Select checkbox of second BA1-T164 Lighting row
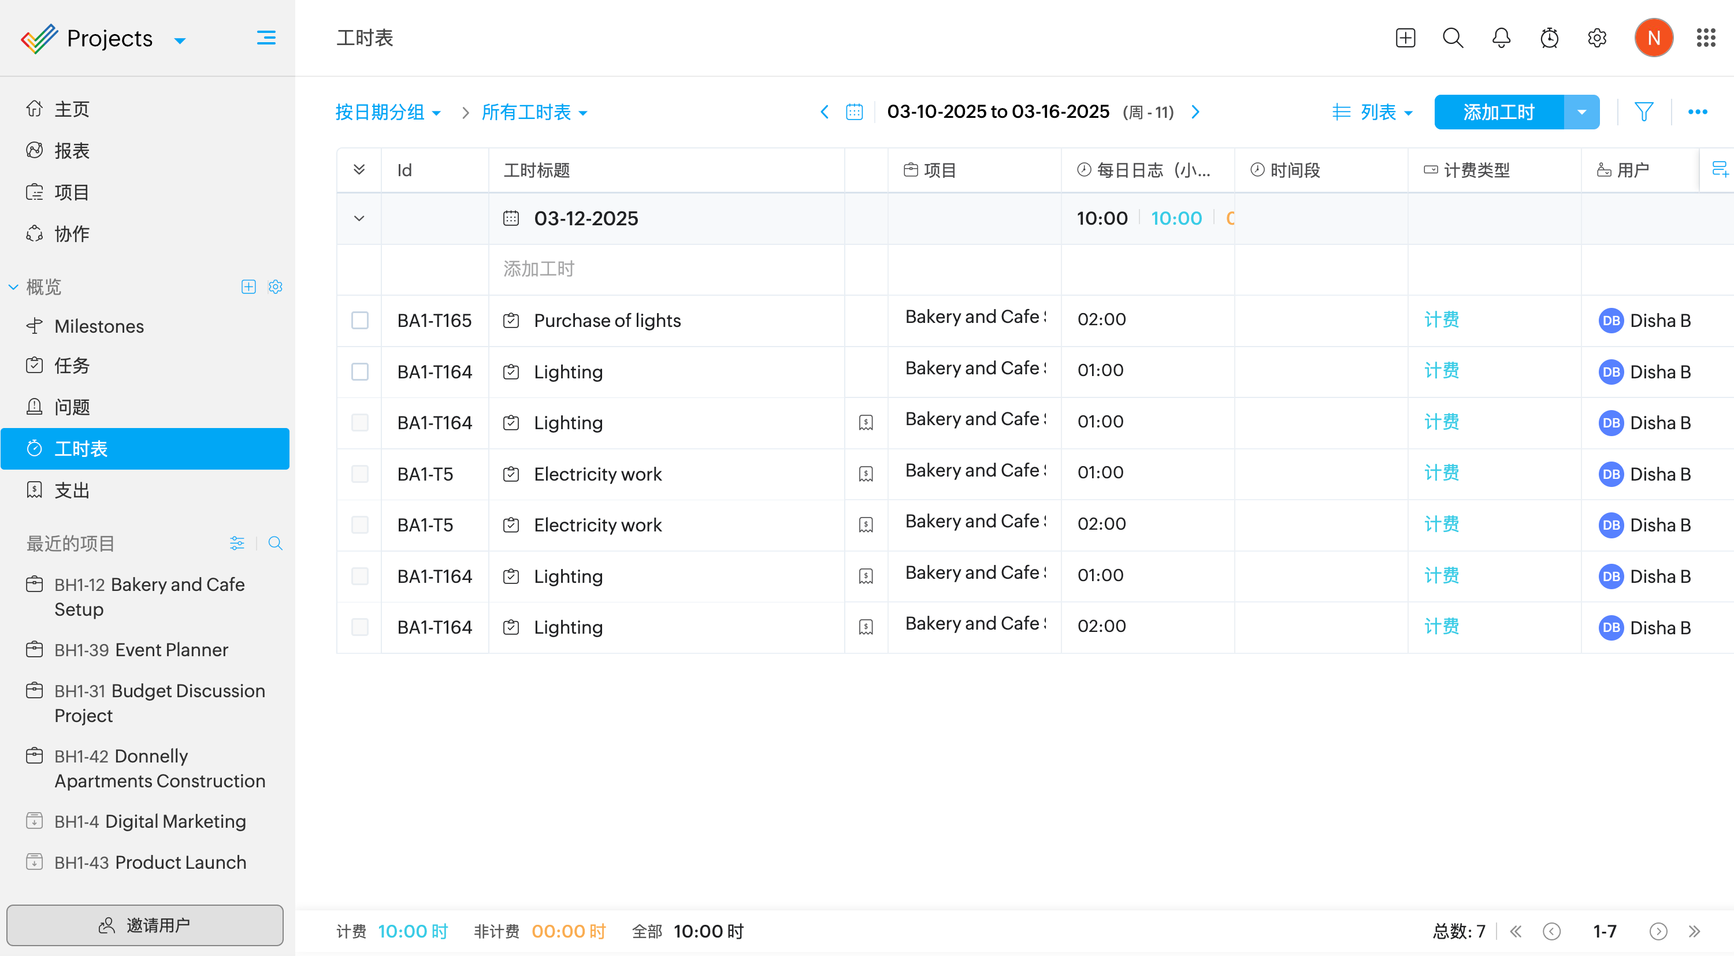The height and width of the screenshot is (956, 1734). click(x=360, y=422)
